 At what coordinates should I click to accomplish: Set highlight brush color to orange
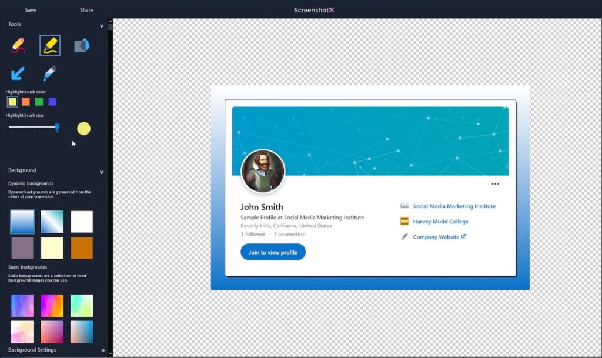(x=25, y=102)
